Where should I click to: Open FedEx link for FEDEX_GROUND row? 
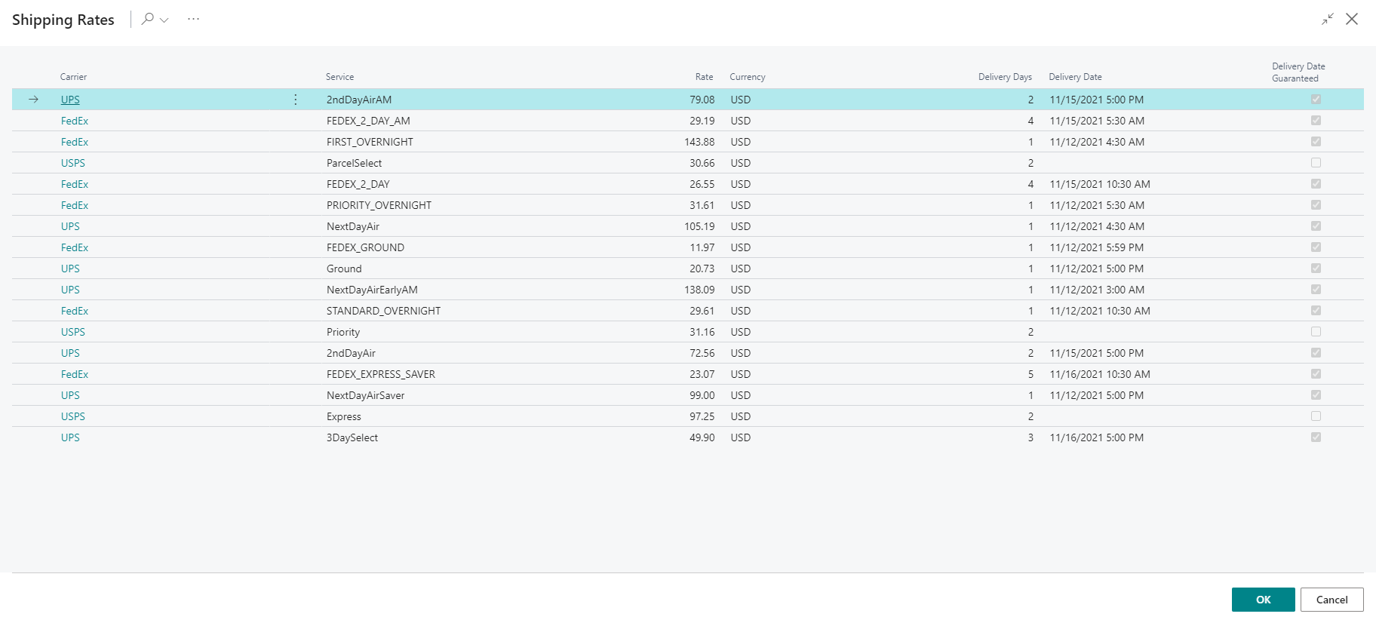pyautogui.click(x=75, y=247)
